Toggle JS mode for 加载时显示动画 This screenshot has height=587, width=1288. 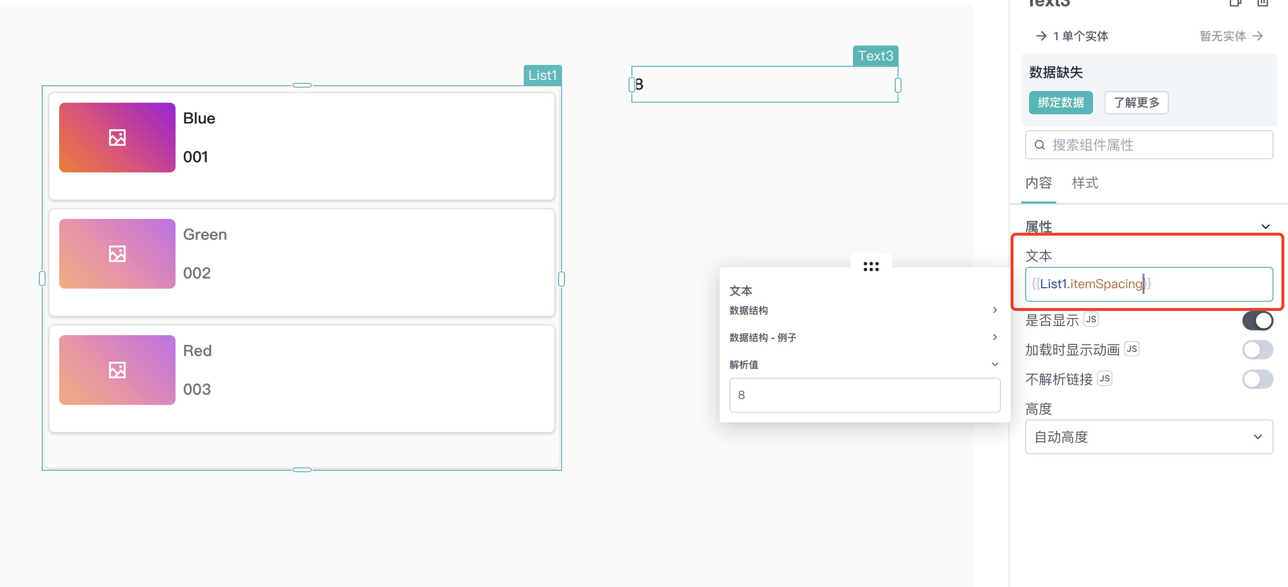(1131, 349)
